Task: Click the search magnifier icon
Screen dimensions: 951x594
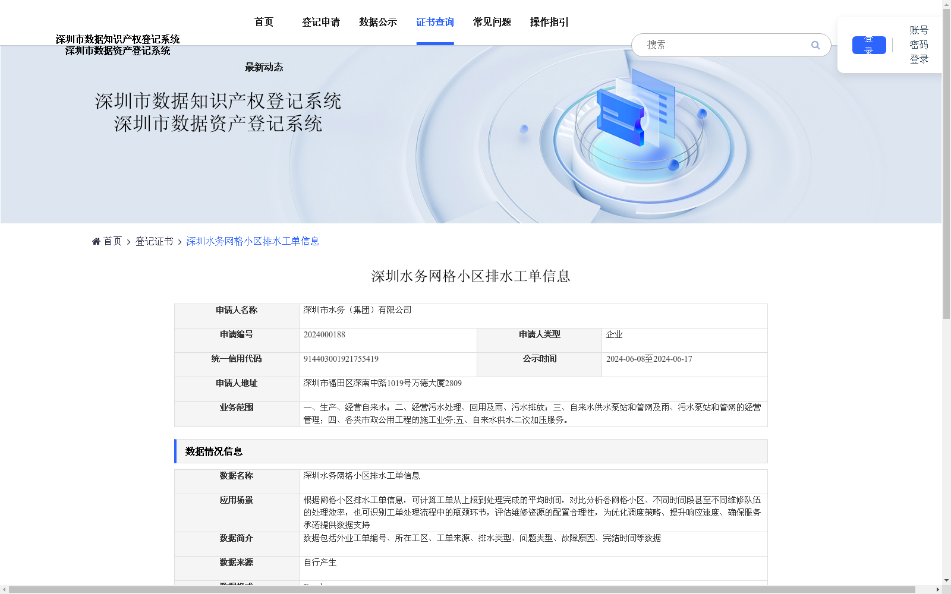Action: pos(815,45)
